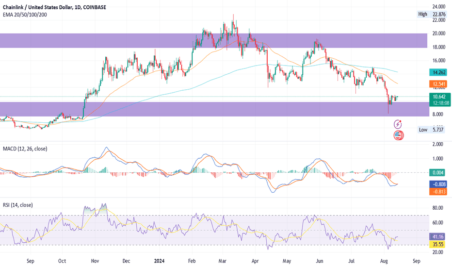The width and height of the screenshot is (452, 267).
Task: Click the lightning bolt event icon
Action: [398, 124]
